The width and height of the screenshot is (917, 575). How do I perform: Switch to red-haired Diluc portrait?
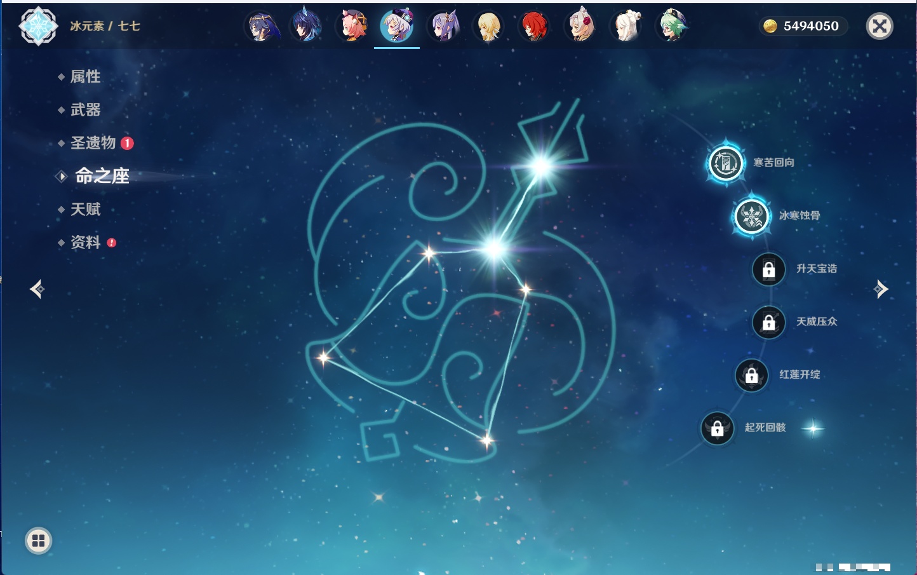pyautogui.click(x=534, y=27)
